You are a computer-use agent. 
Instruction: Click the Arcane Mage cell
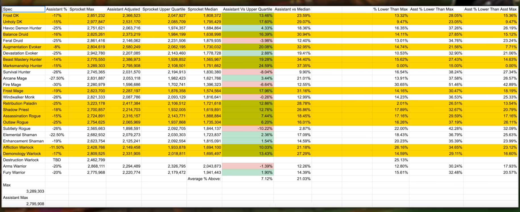coord(24,78)
